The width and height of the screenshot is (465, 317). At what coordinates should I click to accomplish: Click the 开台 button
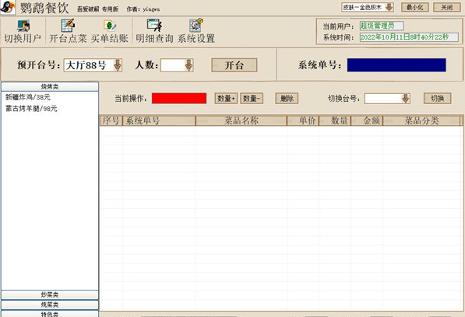[x=234, y=65]
